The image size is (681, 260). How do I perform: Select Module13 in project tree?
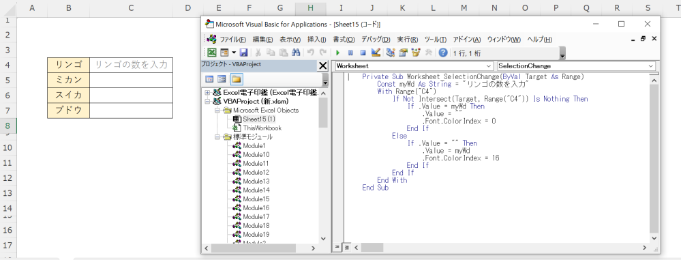257,181
